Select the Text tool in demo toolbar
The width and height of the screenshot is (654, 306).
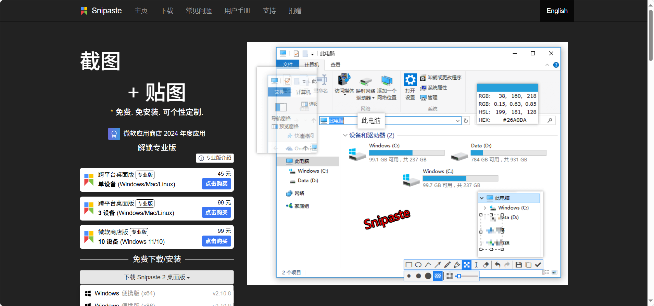coord(476,265)
